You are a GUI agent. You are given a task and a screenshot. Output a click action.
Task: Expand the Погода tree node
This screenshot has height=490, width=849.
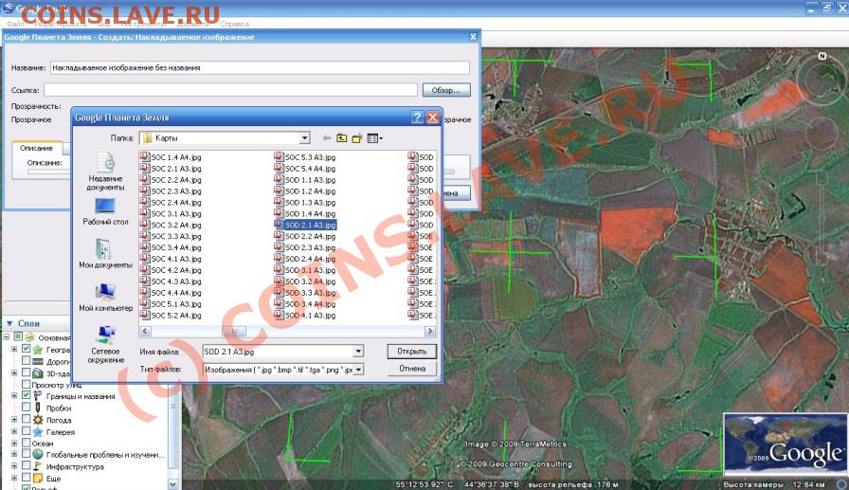pos(14,420)
